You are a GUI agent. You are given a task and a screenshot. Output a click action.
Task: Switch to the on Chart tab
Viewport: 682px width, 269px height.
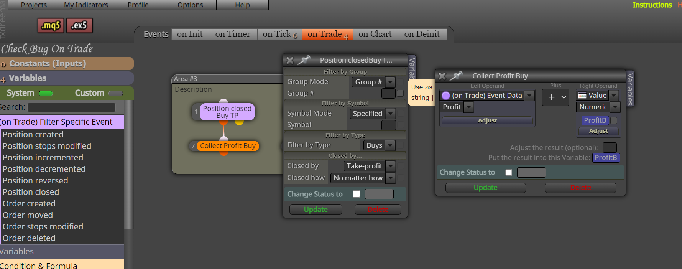coord(376,34)
